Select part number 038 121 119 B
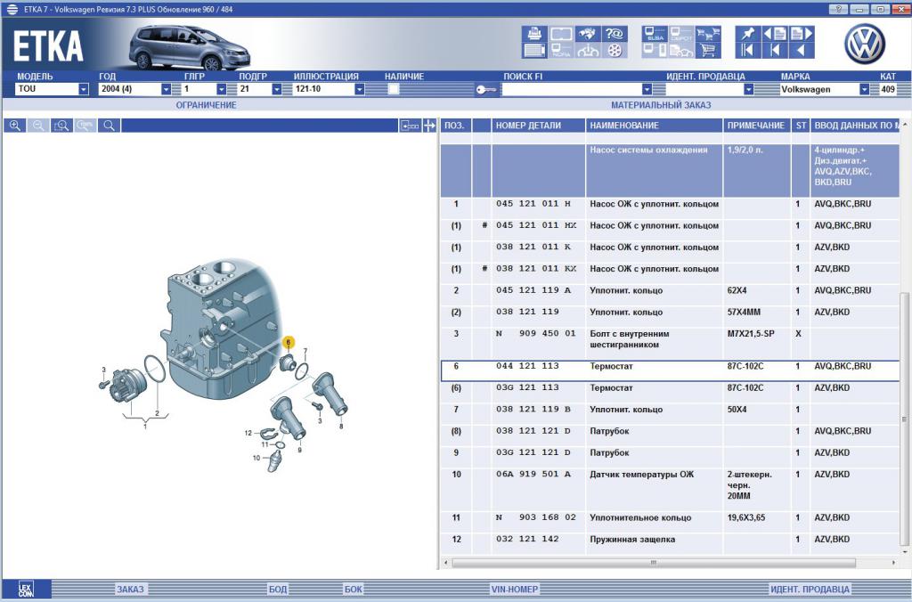This screenshot has height=602, width=912. click(533, 410)
